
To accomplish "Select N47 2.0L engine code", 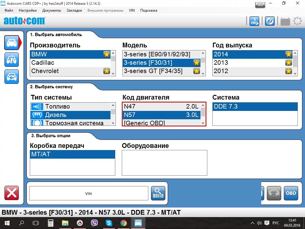I will click(161, 106).
